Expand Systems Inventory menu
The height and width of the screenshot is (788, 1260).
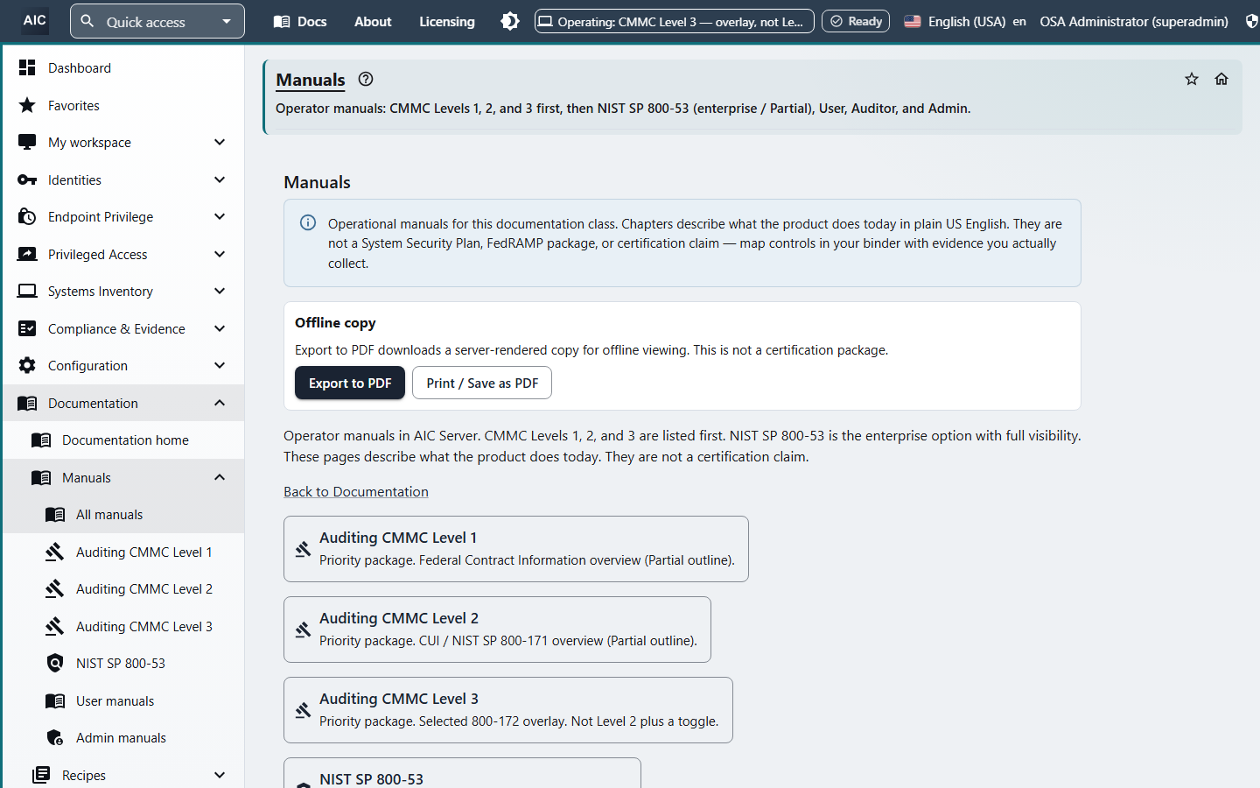(123, 291)
